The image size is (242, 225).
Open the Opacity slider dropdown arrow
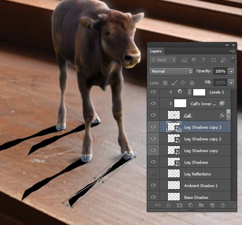coord(231,71)
